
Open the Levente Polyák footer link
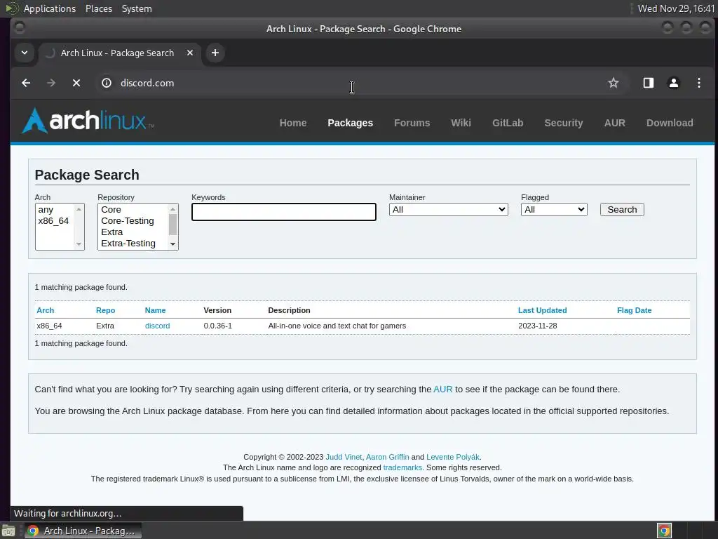point(453,457)
